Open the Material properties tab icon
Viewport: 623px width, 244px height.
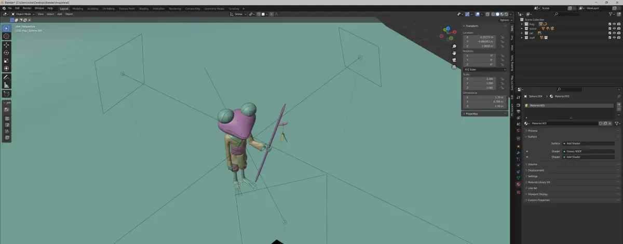click(518, 184)
